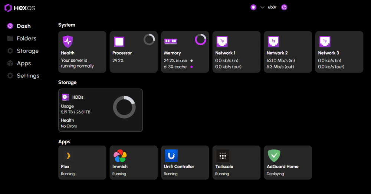
Task: Open the Unifi Controller app tile
Action: point(185,163)
